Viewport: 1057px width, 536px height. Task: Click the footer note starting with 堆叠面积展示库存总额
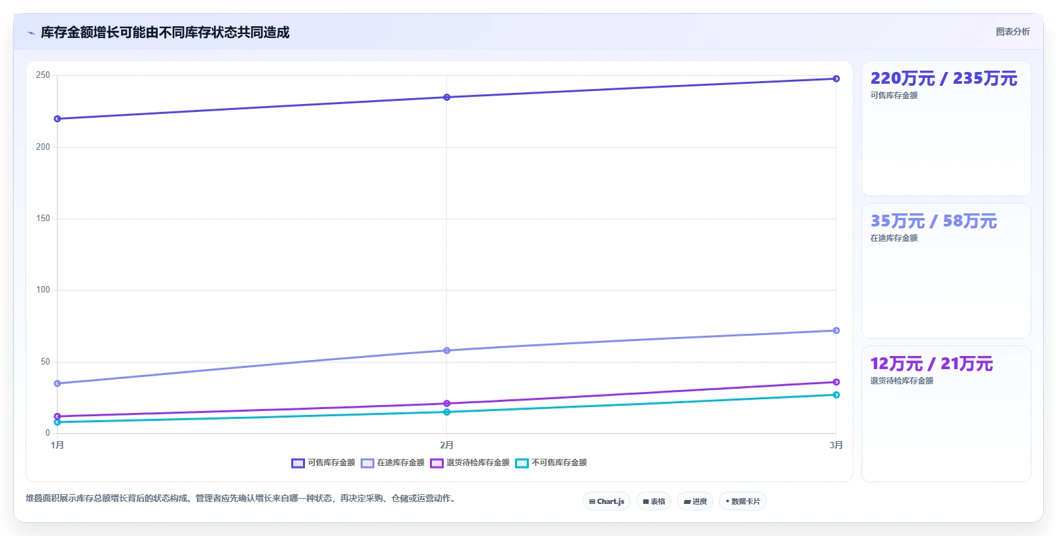pyautogui.click(x=242, y=499)
